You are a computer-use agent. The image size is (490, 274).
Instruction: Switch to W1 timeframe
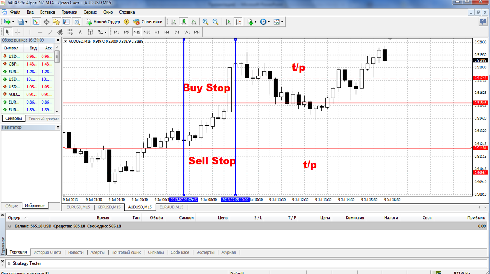(187, 32)
